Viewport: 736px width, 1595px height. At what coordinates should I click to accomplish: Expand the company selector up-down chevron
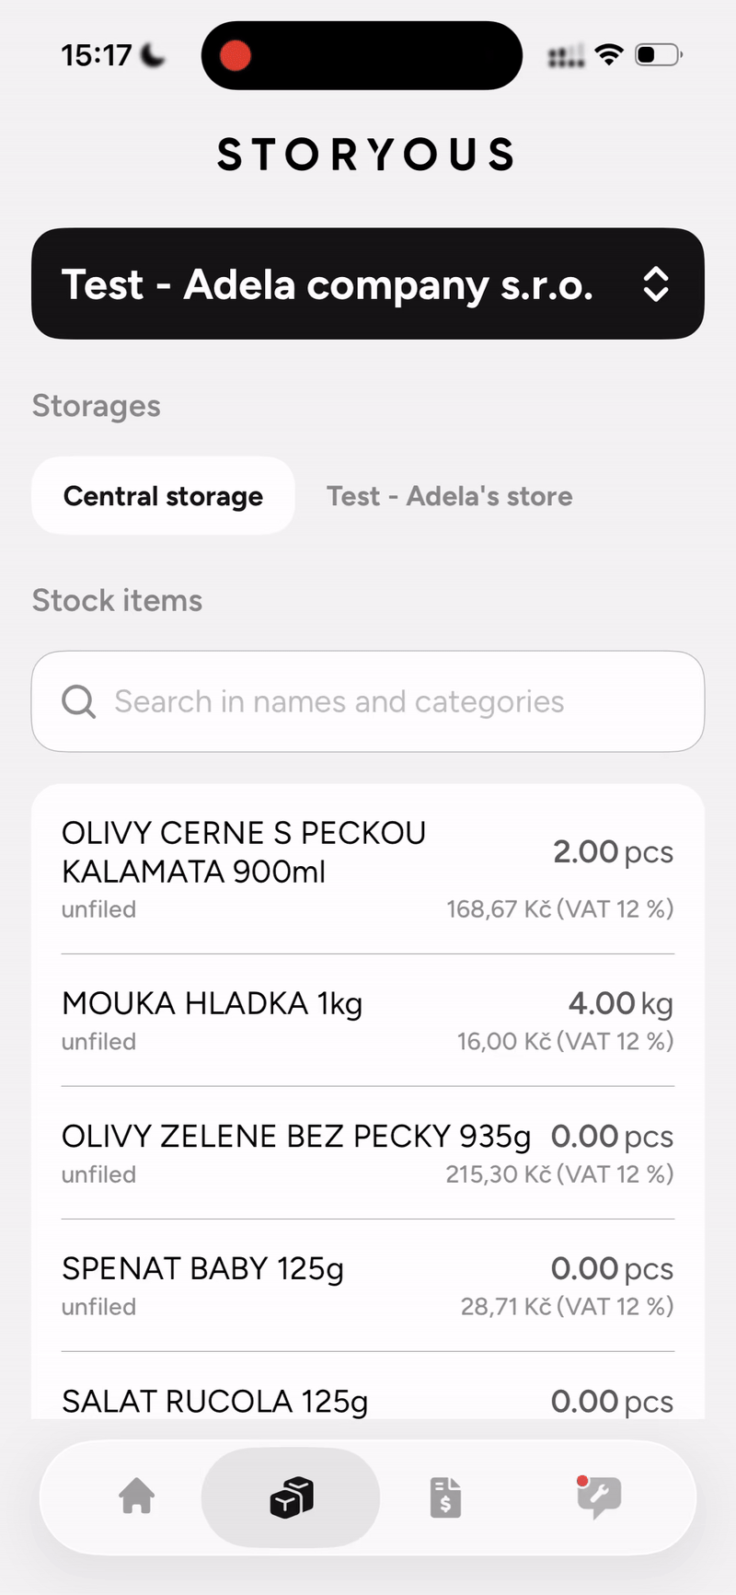(655, 284)
